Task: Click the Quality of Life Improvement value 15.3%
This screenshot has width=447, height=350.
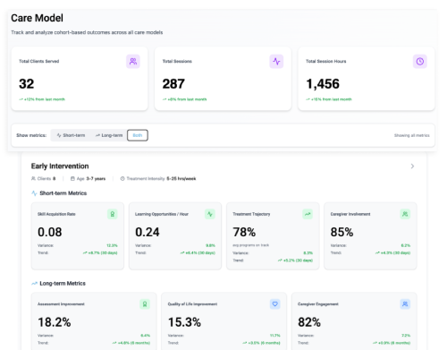Action: [184, 322]
